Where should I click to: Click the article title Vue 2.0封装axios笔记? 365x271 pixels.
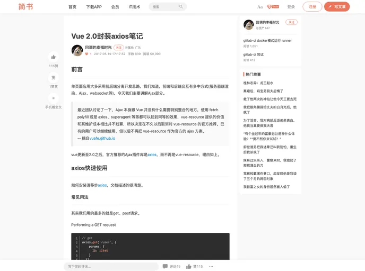click(107, 36)
